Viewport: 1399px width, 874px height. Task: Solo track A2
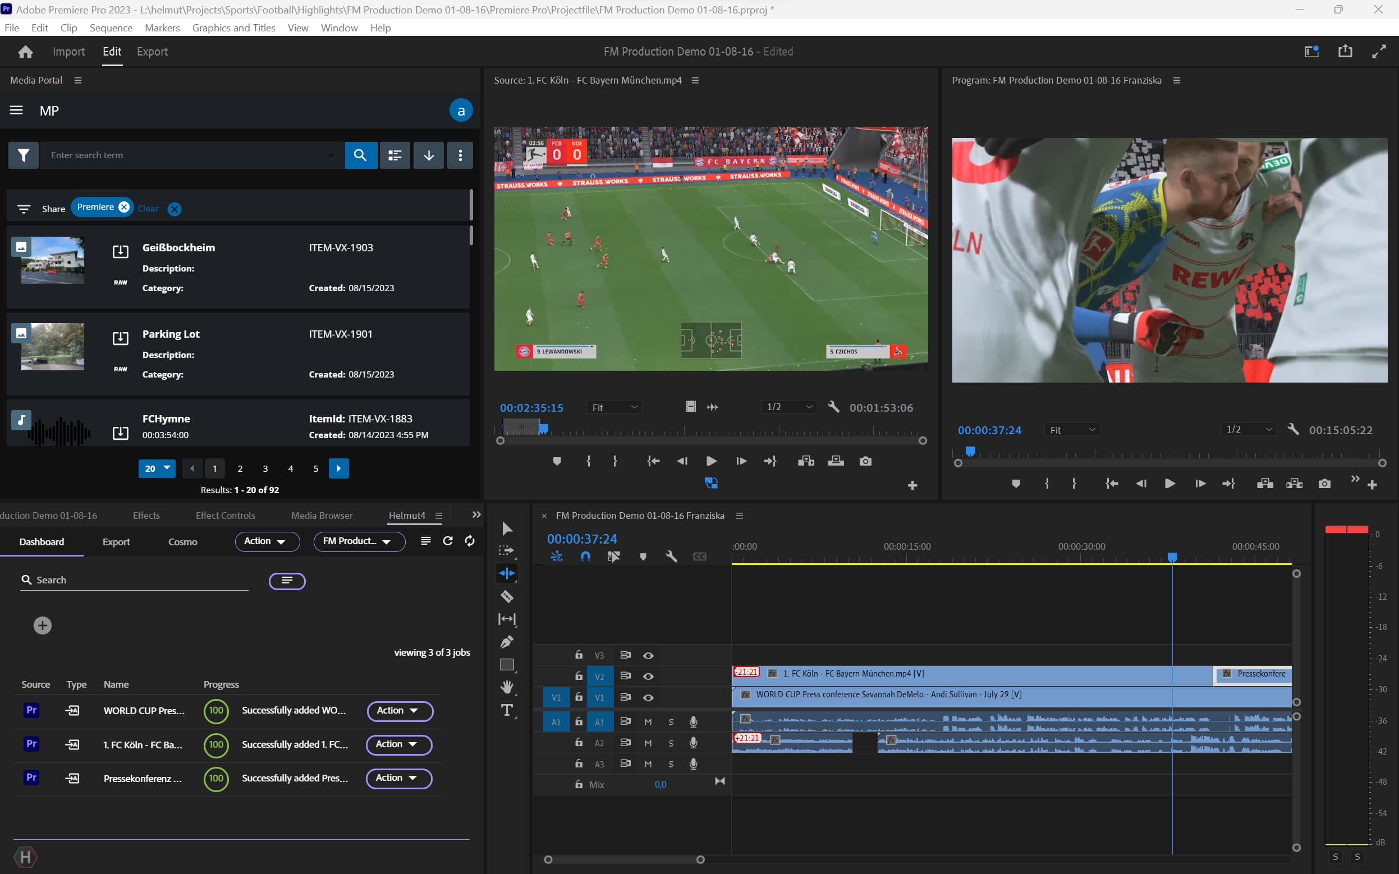coord(671,743)
